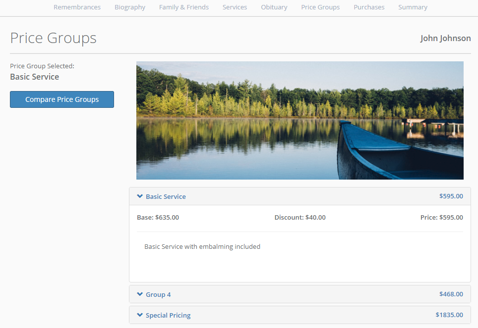Expand the Group 4 price group
The height and width of the screenshot is (328, 478).
click(158, 294)
